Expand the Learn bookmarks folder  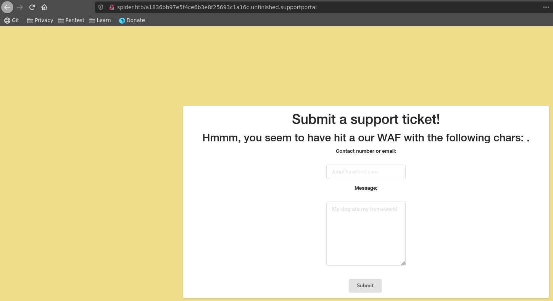click(100, 20)
